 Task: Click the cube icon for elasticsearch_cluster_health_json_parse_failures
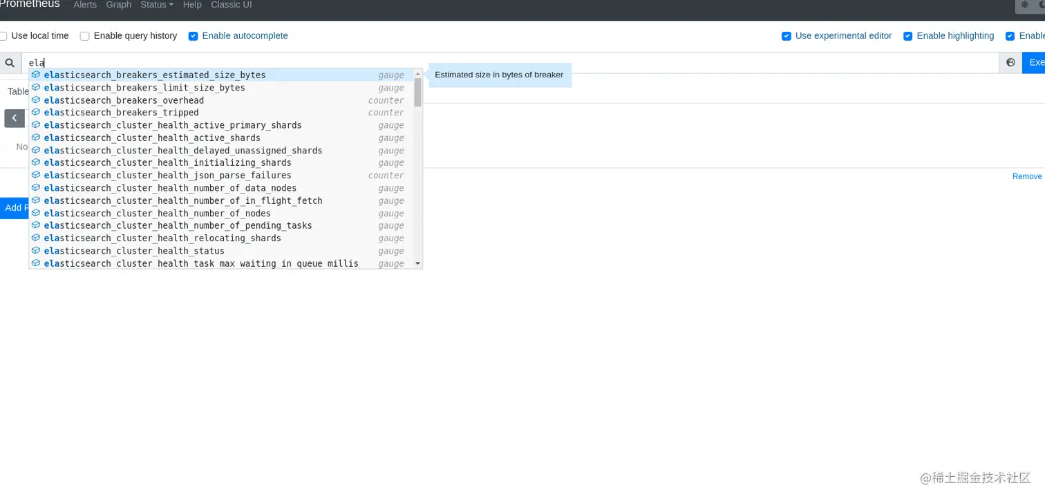[36, 175]
